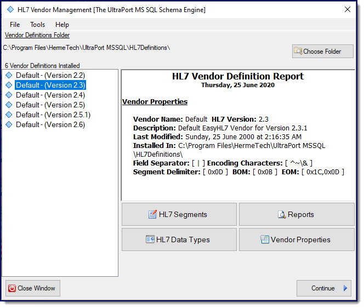Open the HL7 Segments editor
Viewport: 364px width, 308px height.
[179, 214]
